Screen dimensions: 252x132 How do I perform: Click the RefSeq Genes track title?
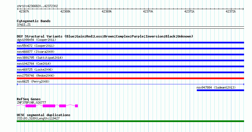click(29, 99)
